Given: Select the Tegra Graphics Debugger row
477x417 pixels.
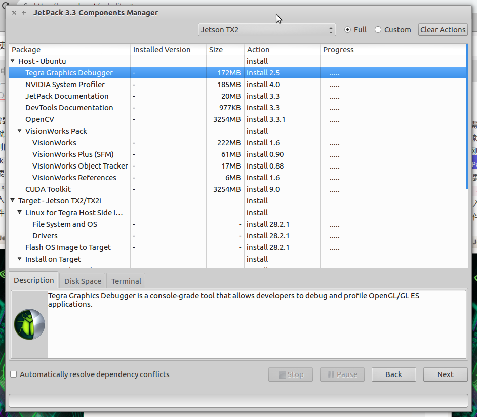Looking at the screenshot, I should pyautogui.click(x=237, y=73).
